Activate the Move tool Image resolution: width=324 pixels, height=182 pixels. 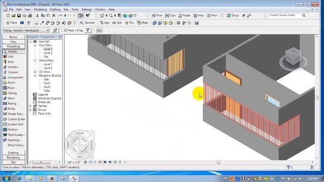pyautogui.click(x=157, y=16)
